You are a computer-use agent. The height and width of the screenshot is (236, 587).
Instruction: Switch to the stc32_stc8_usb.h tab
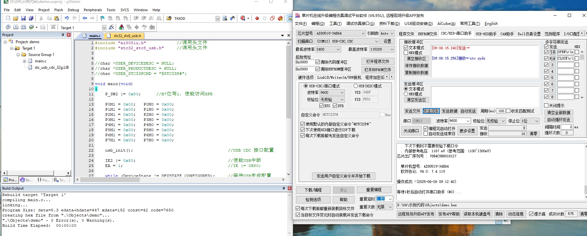click(127, 36)
